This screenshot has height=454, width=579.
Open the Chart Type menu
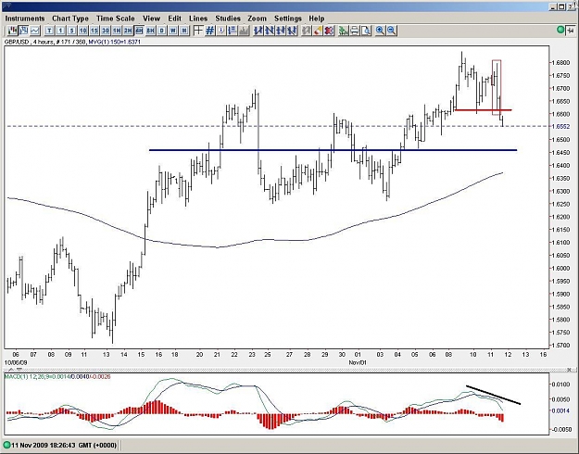click(x=70, y=19)
